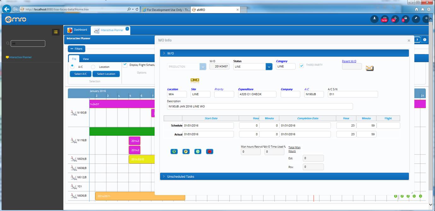Click the Select A/C button
This screenshot has width=435, height=211.
(80, 74)
